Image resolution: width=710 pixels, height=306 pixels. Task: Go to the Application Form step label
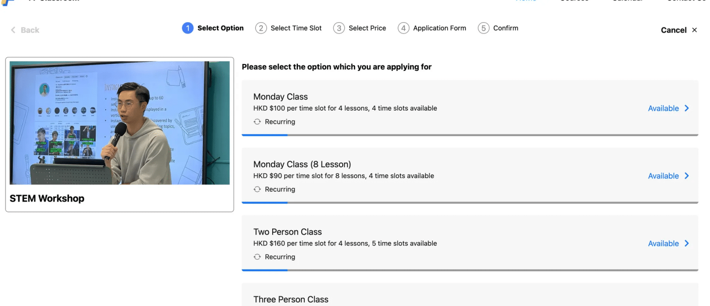[439, 28]
